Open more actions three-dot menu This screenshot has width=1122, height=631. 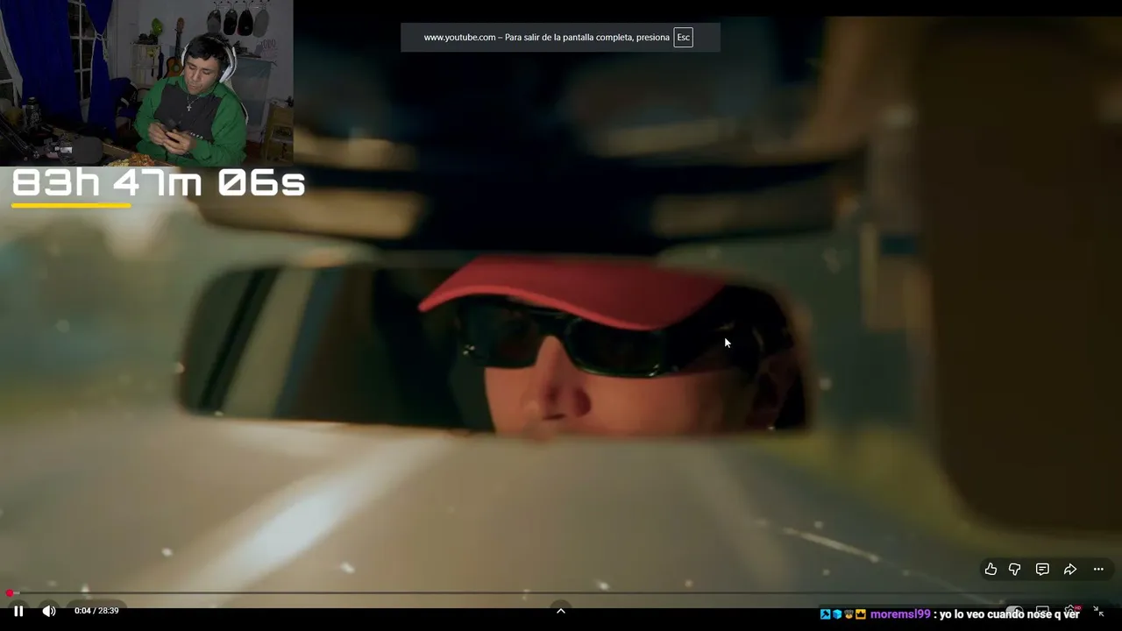click(x=1098, y=570)
